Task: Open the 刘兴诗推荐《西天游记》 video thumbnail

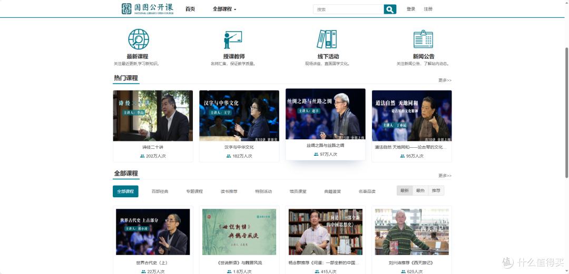Action: pyautogui.click(x=412, y=232)
